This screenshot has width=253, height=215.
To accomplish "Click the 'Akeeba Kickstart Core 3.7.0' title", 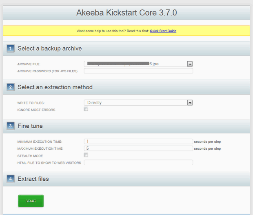I will (x=126, y=13).
